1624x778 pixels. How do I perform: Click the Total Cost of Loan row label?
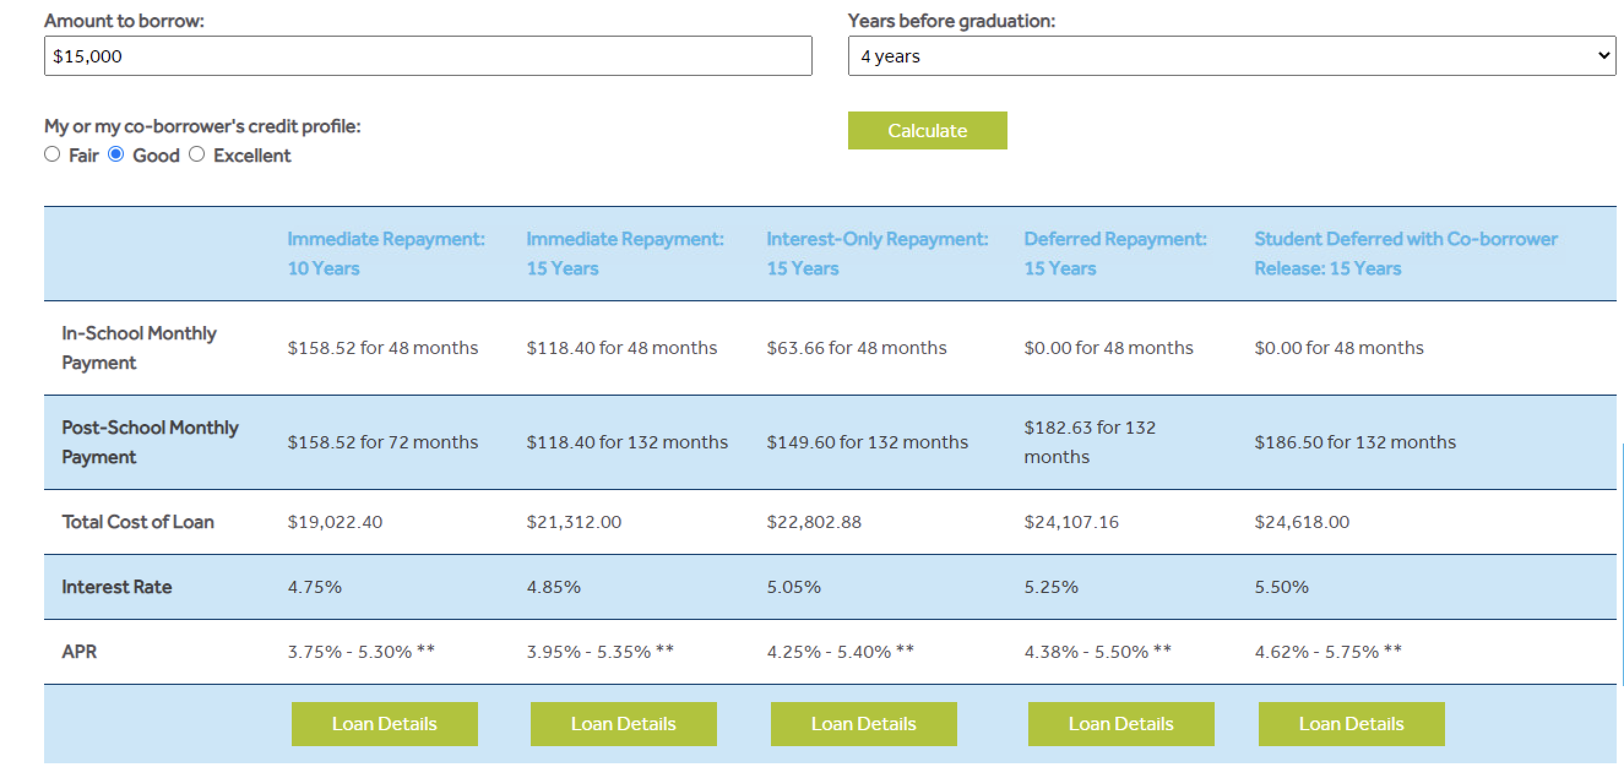tap(137, 521)
